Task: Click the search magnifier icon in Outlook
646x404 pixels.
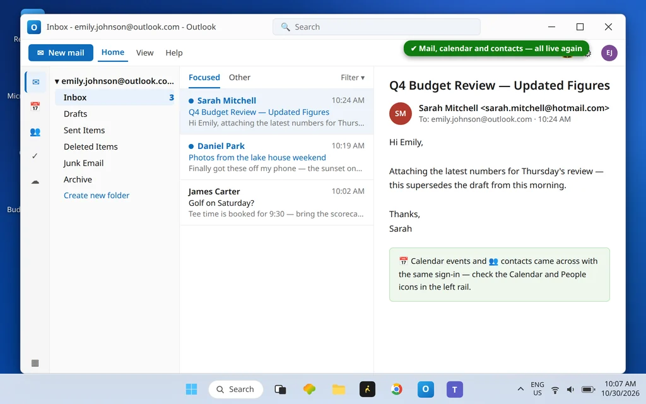Action: (285, 27)
